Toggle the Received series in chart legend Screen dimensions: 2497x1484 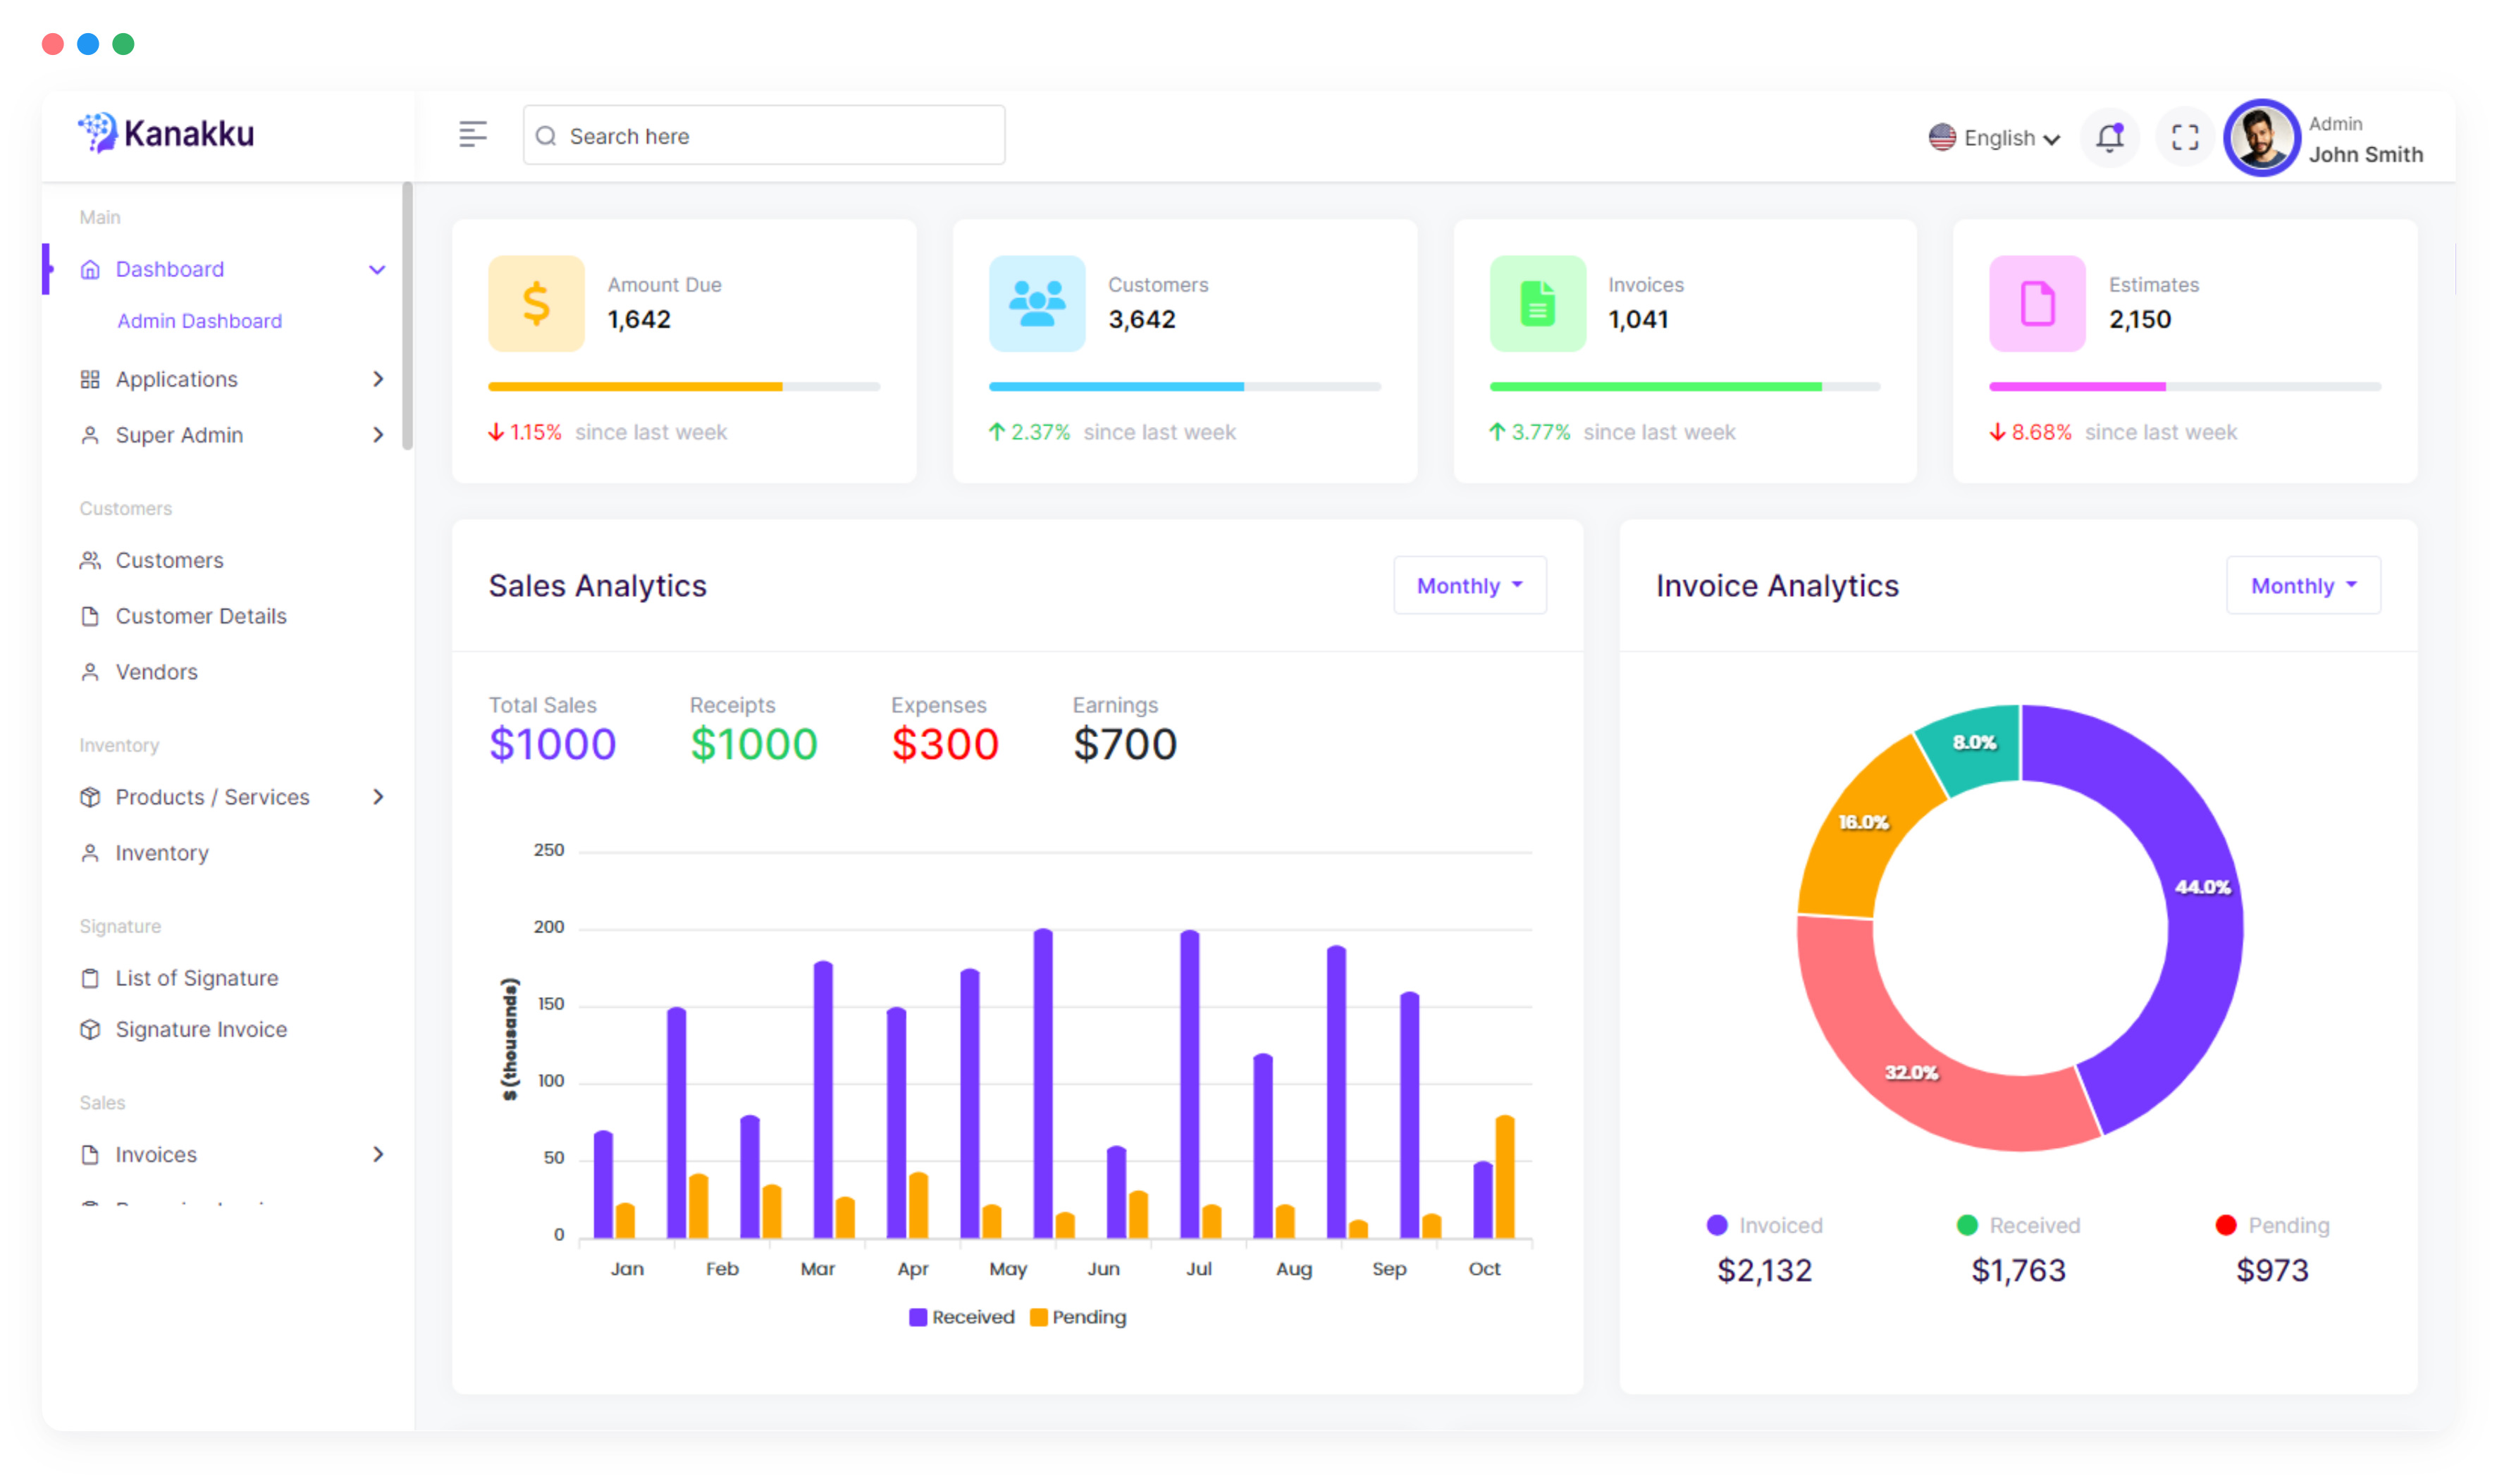coord(961,1317)
